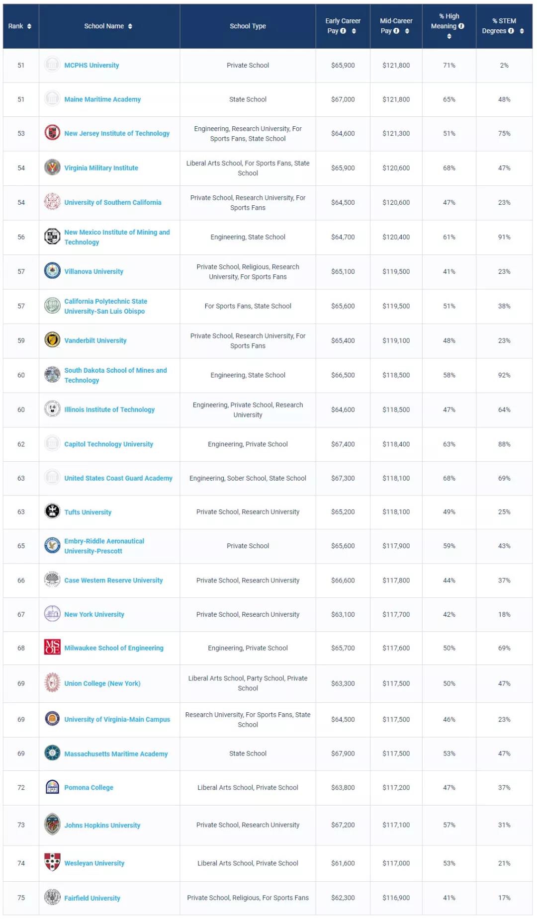Open the Early Career Pay info icon
Screen dimensions: 537x919
point(343,31)
